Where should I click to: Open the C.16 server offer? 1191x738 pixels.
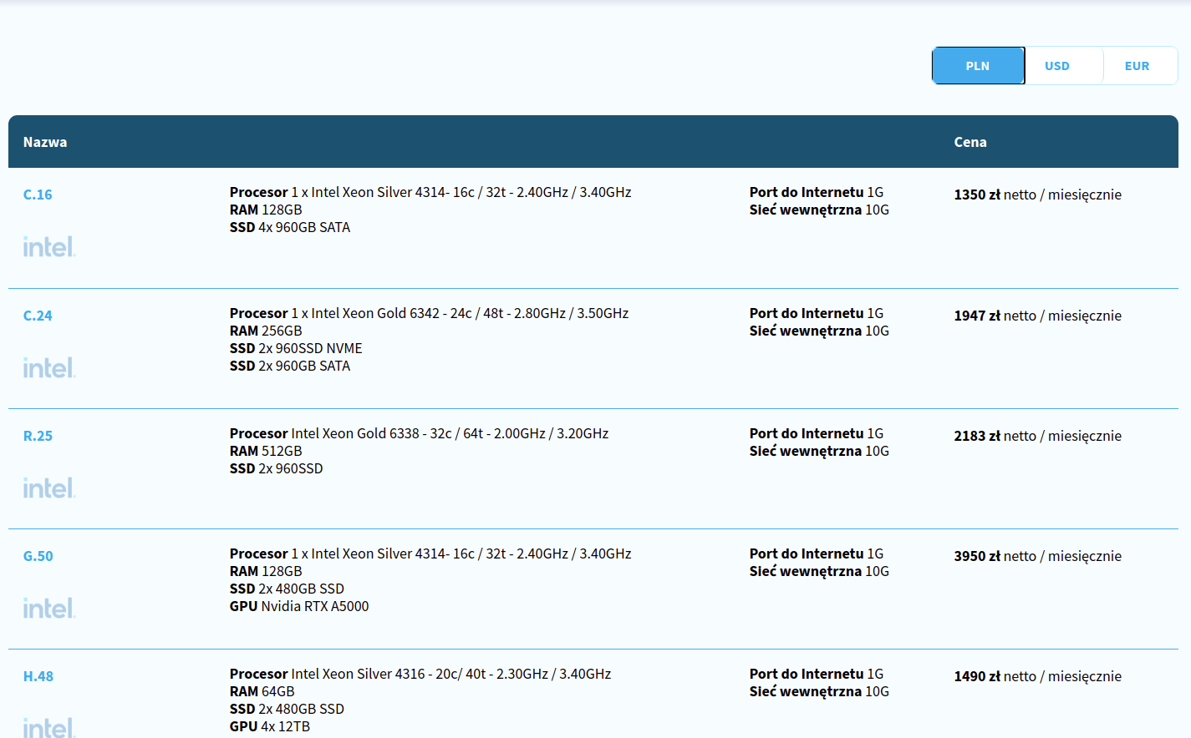click(38, 195)
